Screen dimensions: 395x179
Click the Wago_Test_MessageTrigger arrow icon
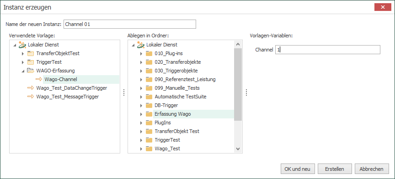31,97
